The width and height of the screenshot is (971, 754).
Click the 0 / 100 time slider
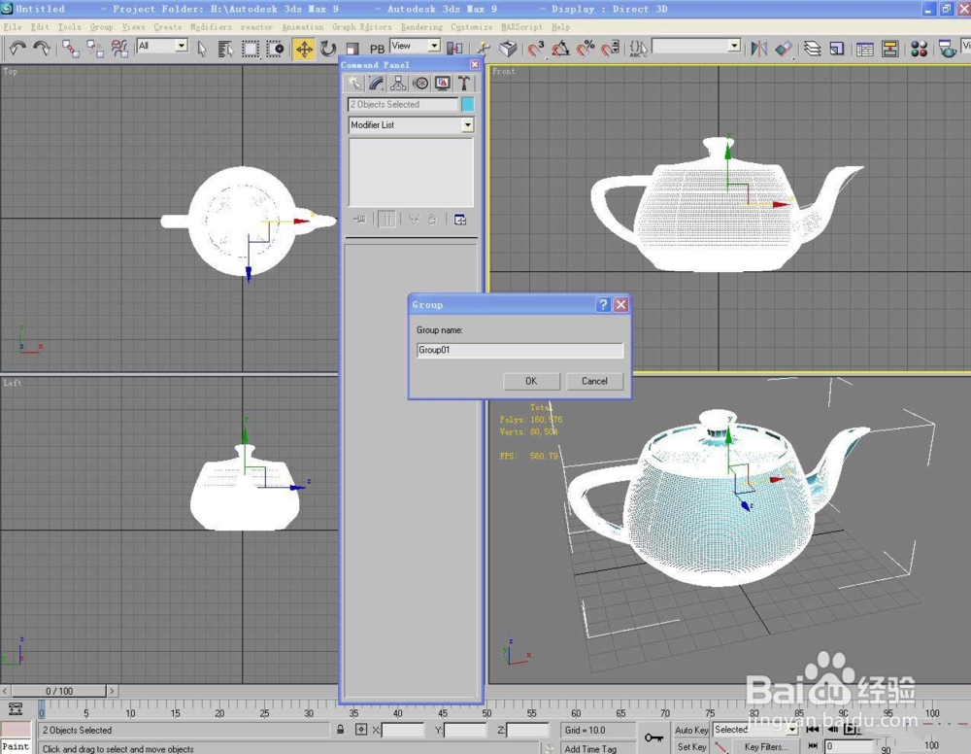click(59, 691)
